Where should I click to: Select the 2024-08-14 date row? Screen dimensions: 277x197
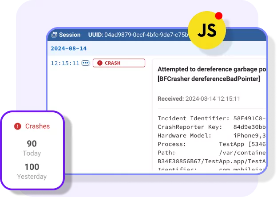coord(157,48)
